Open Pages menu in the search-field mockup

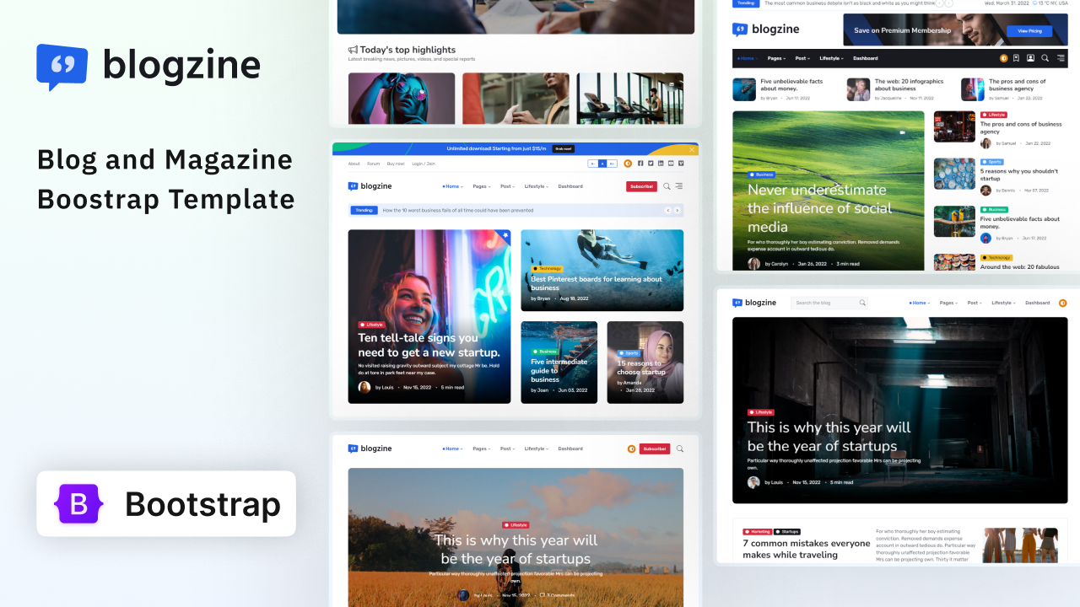pos(948,303)
